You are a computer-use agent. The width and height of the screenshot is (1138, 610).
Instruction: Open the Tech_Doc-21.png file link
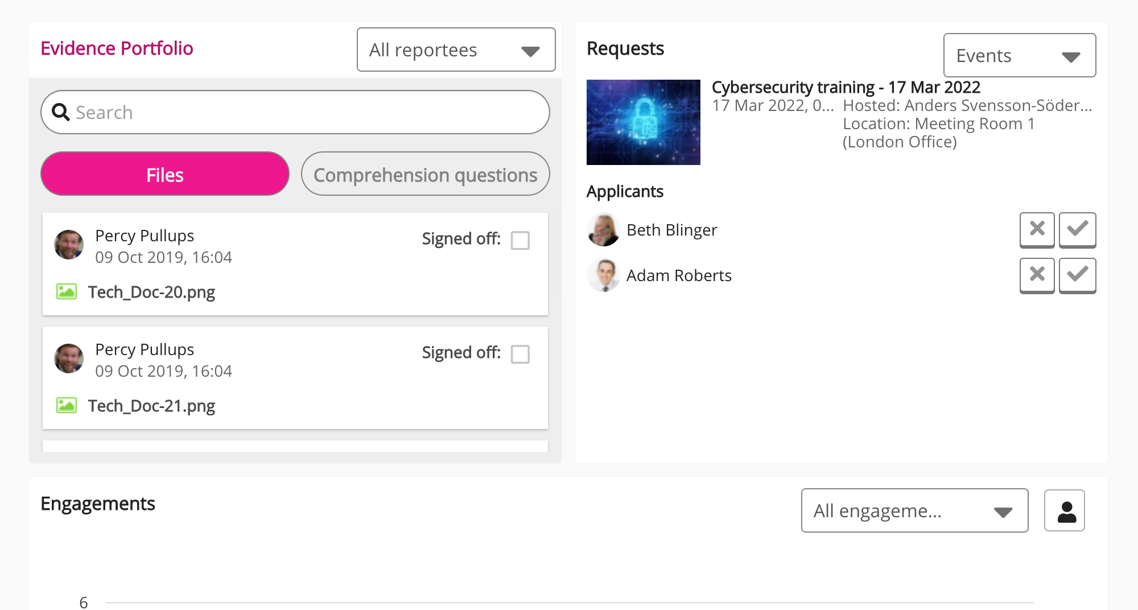click(151, 405)
